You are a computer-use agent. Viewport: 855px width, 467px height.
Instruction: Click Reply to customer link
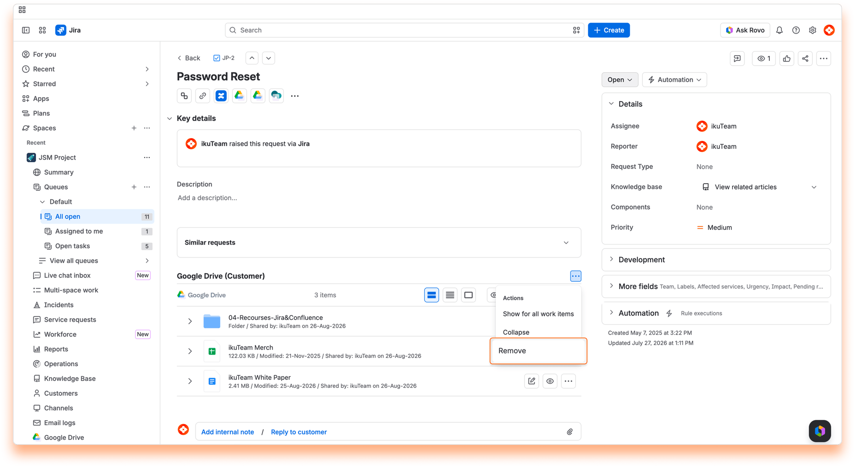pos(299,432)
